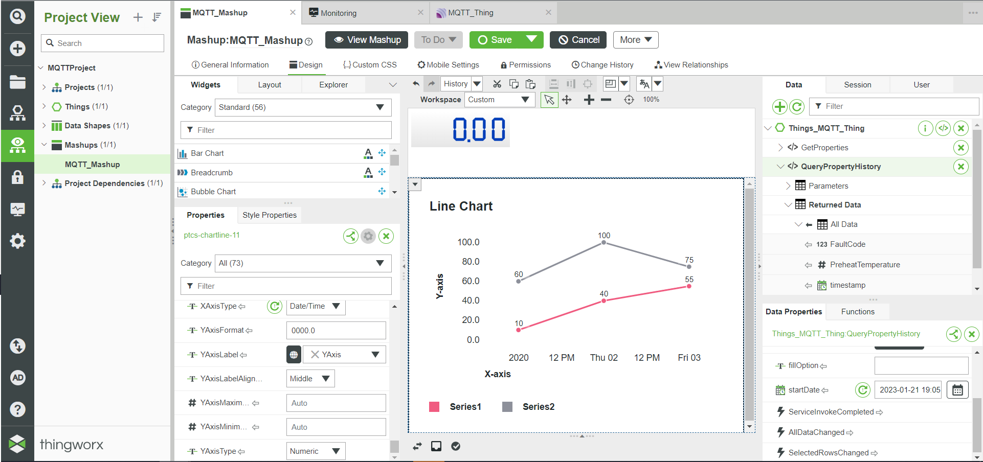Open the YAxisType Numeric dropdown
The height and width of the screenshot is (462, 983).
[316, 451]
